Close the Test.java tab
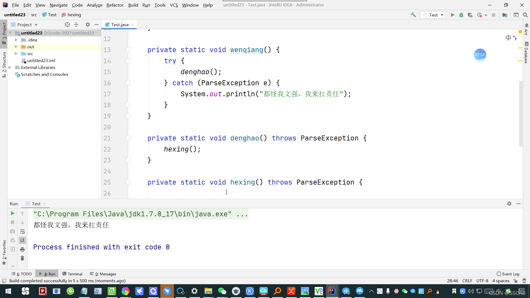The image size is (530, 298). [x=133, y=25]
